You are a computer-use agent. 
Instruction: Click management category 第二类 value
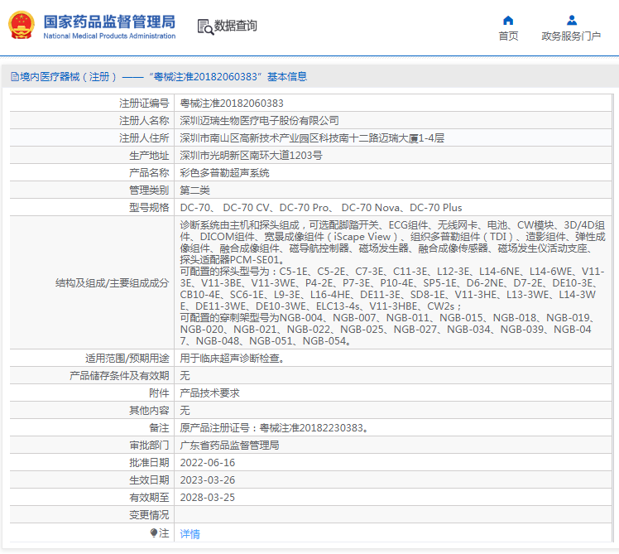tap(195, 190)
